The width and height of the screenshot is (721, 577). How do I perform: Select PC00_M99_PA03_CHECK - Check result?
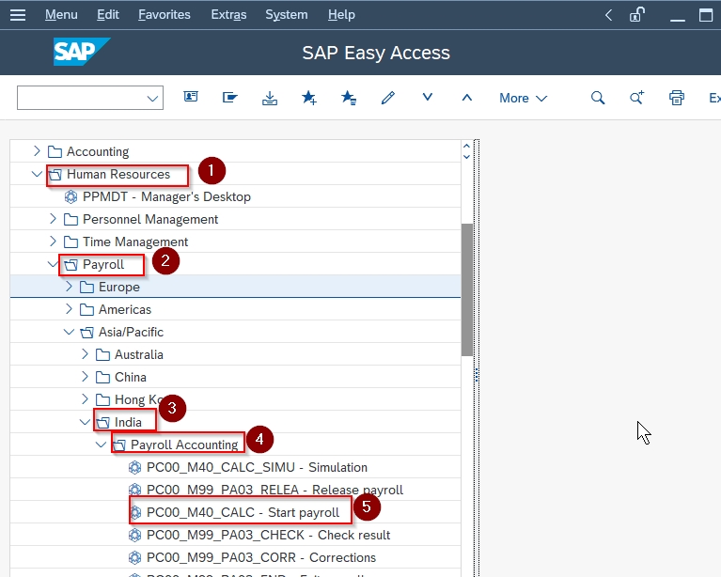point(268,535)
